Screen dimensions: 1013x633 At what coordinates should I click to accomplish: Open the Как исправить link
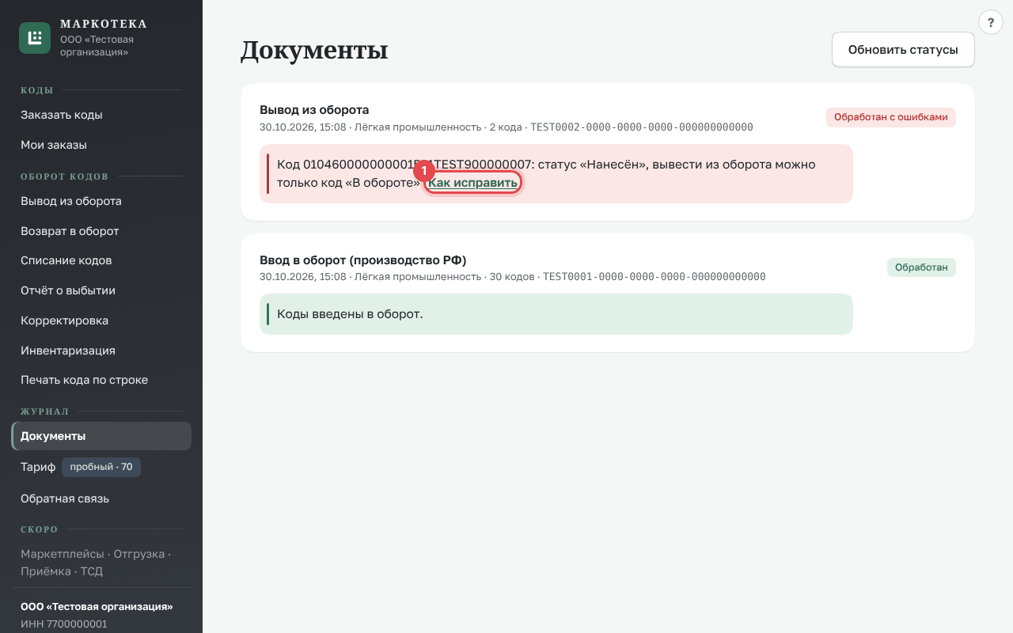pyautogui.click(x=473, y=183)
